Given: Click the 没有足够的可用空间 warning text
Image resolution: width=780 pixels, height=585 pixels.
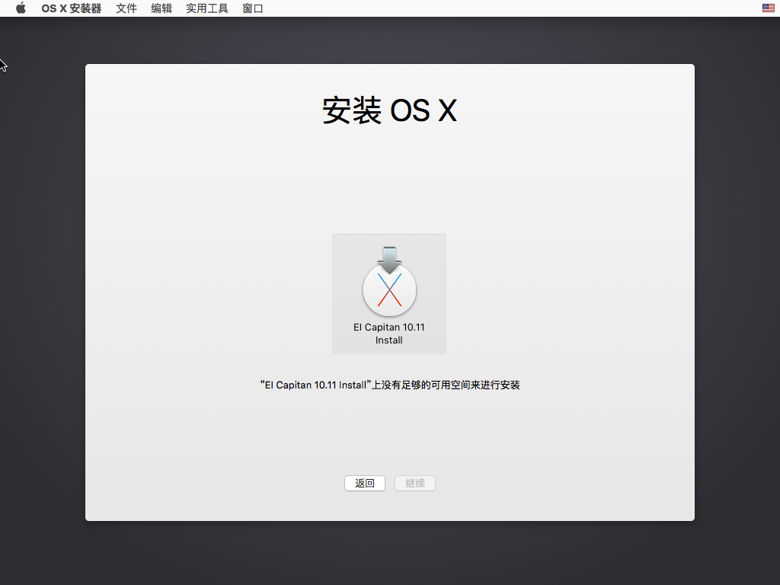Looking at the screenshot, I should 427,385.
